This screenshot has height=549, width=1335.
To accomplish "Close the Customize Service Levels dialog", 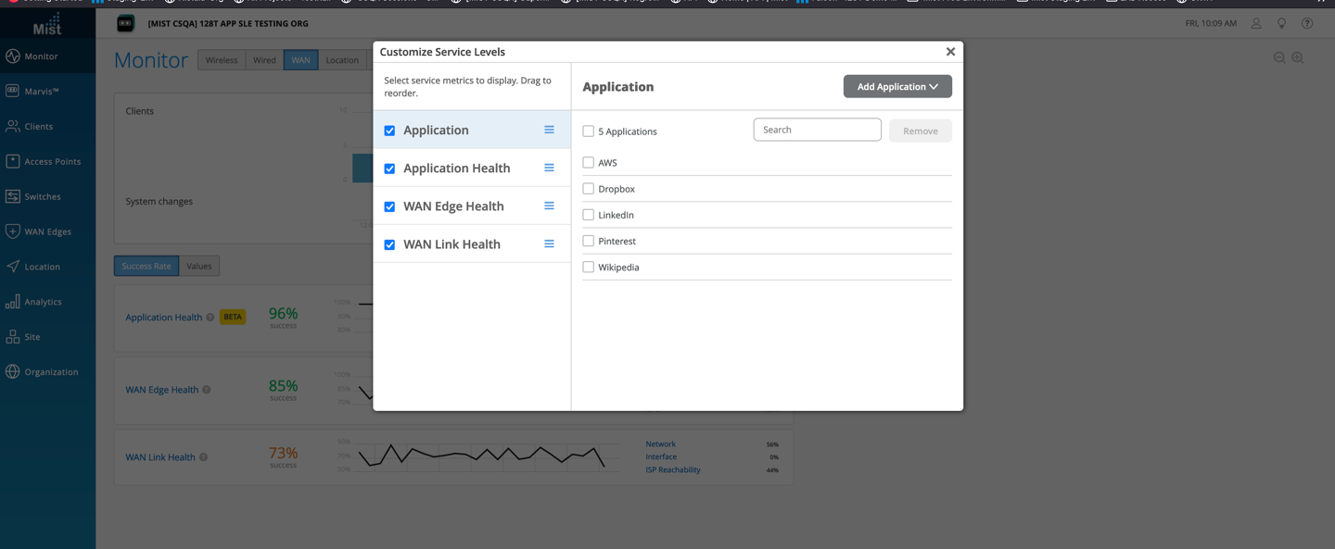I will pos(950,52).
